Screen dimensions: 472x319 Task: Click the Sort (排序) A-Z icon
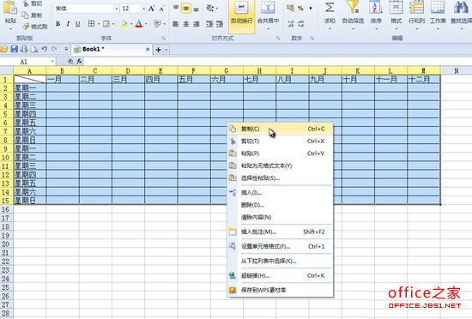tap(376, 7)
